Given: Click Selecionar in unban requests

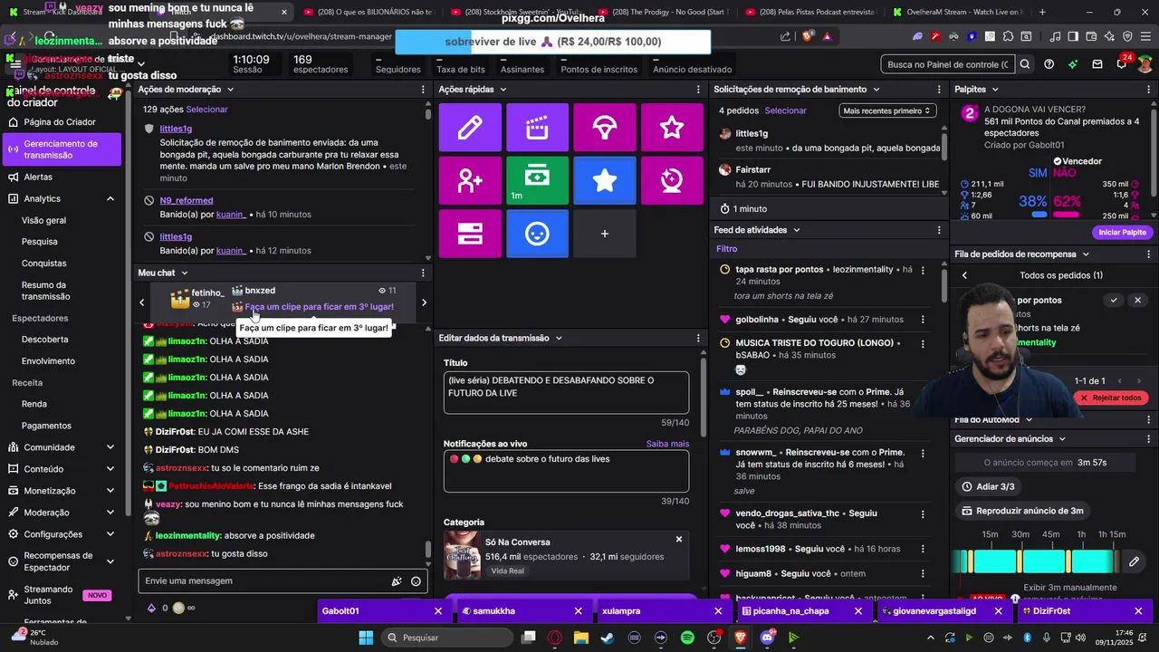Looking at the screenshot, I should tap(785, 110).
